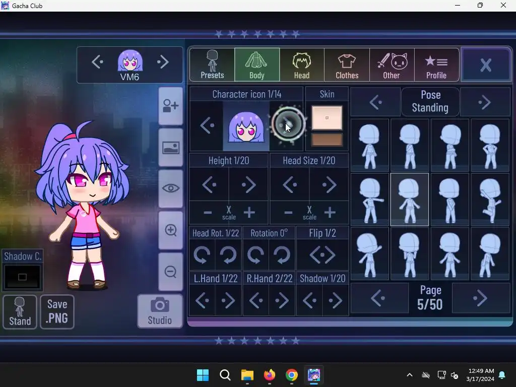Choose the pose with one leg raised
This screenshot has width=516, height=387.
coord(490,200)
